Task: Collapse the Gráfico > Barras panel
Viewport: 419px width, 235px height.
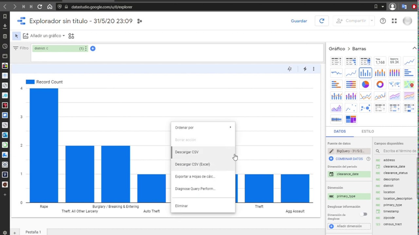Action: tap(414, 48)
